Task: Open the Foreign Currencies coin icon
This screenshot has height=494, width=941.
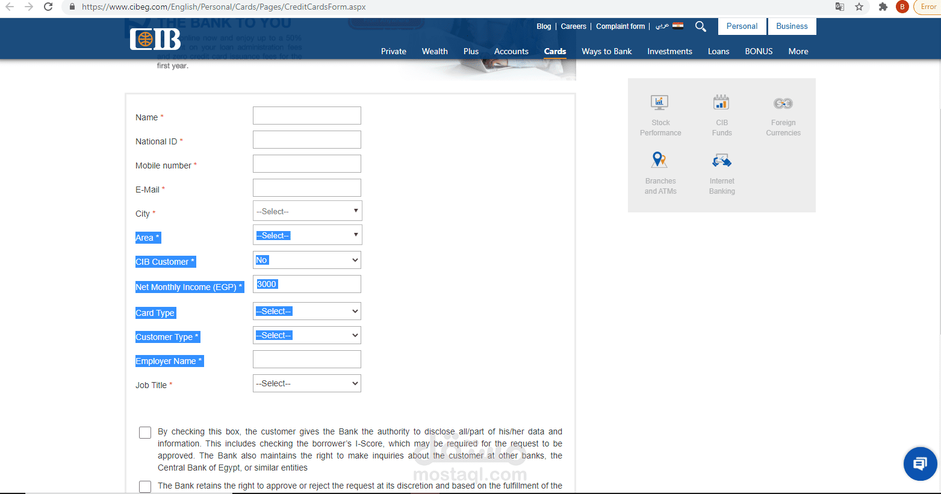Action: point(783,103)
